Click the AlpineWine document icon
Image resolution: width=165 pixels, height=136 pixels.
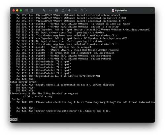(x=113, y=10)
